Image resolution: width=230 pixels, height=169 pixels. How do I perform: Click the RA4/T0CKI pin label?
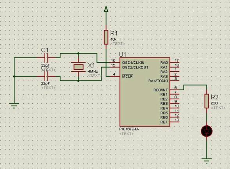coord(158,81)
